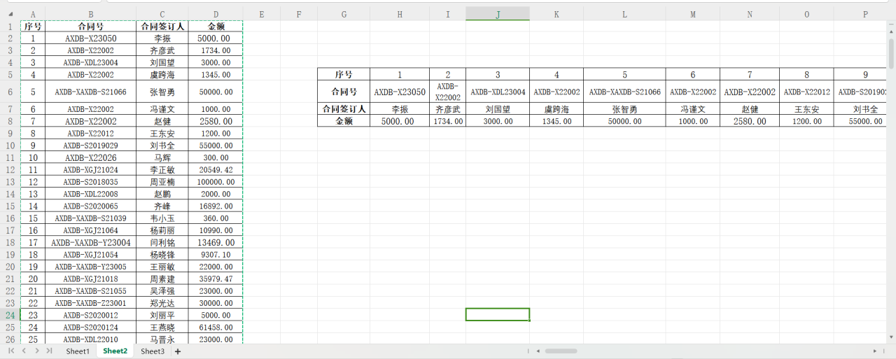Jump to the first sheet using navigation arrow
The image size is (896, 359).
pos(10,351)
